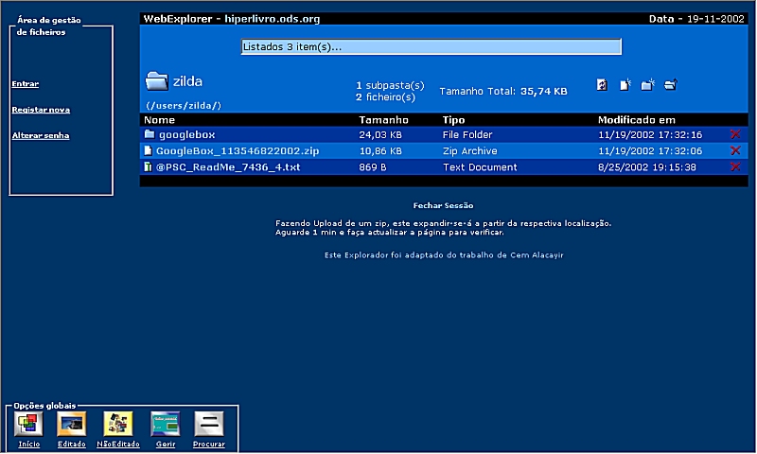The height and width of the screenshot is (454, 757).
Task: Click the refresh listing icon
Action: click(x=602, y=85)
